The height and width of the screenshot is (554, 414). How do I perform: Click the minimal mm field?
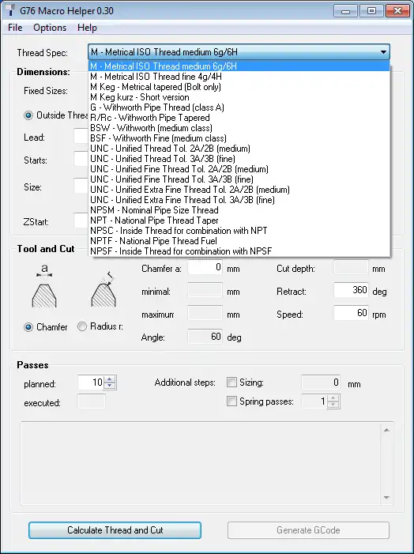(205, 290)
